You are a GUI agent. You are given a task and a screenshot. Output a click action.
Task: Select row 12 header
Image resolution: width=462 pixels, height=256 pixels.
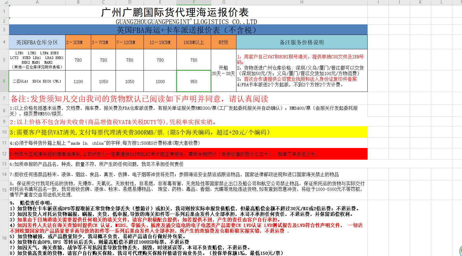(4, 154)
